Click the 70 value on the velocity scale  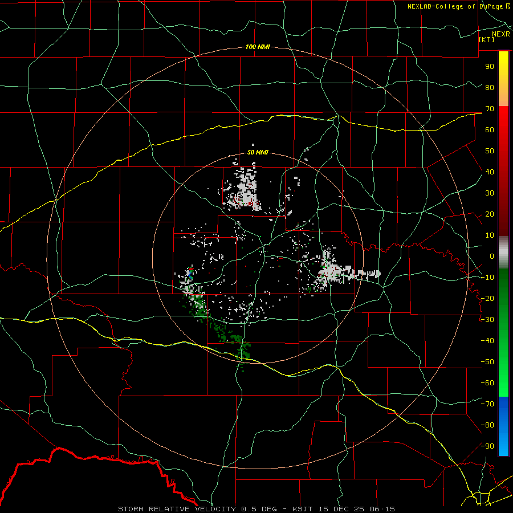[x=490, y=109]
